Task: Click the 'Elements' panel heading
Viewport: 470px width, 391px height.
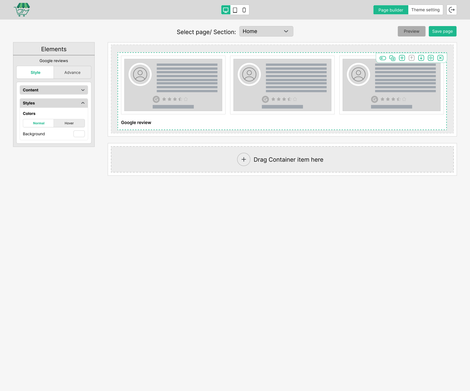Action: (54, 49)
